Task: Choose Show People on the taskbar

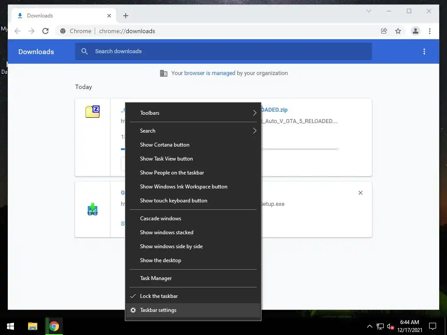Action: (x=193, y=173)
